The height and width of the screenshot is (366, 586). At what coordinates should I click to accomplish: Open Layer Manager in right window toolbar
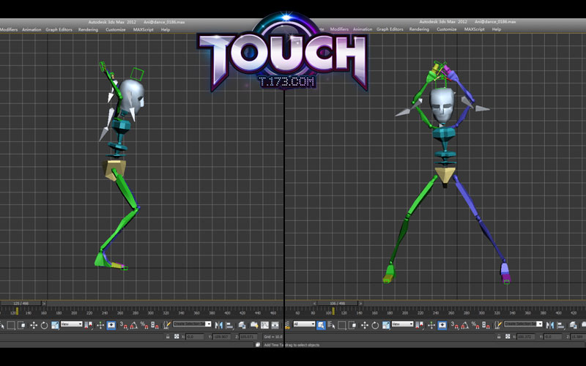572,325
